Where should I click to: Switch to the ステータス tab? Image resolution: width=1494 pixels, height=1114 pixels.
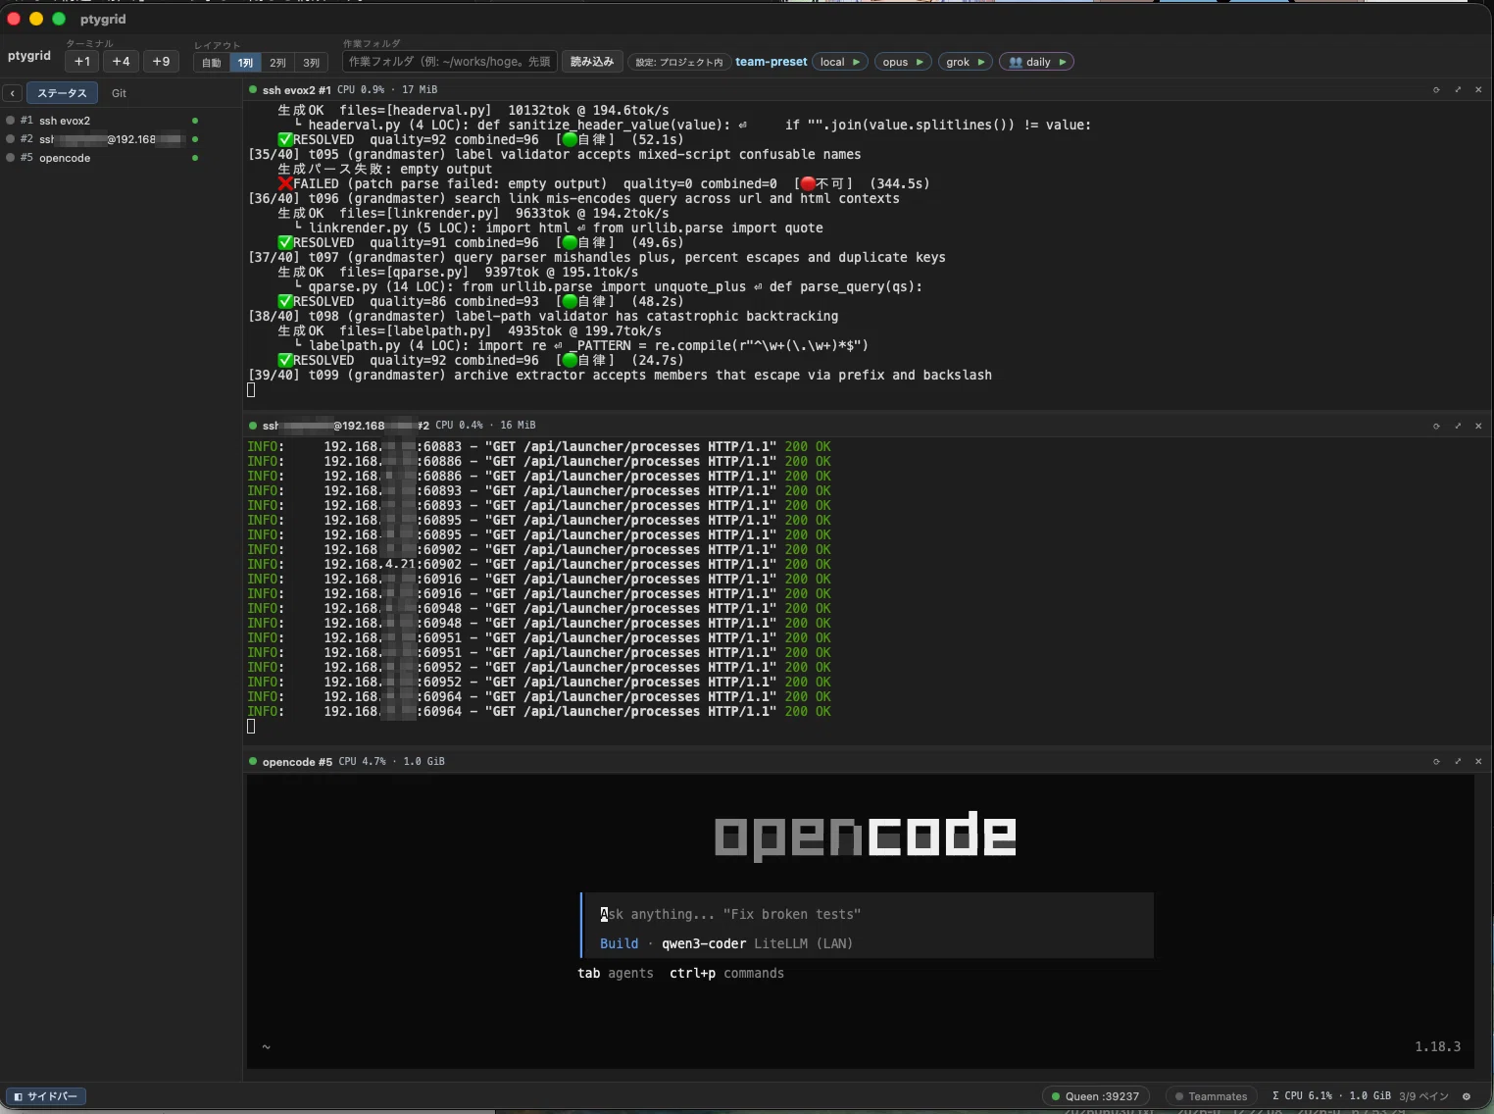pyautogui.click(x=62, y=93)
